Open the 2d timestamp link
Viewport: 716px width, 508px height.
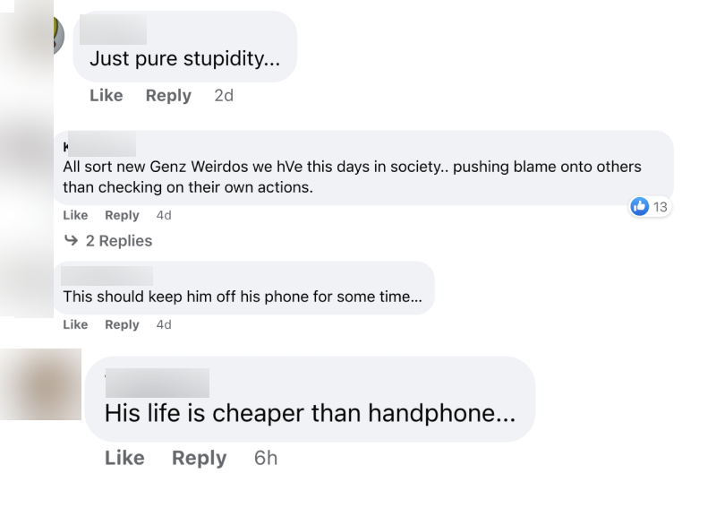224,96
